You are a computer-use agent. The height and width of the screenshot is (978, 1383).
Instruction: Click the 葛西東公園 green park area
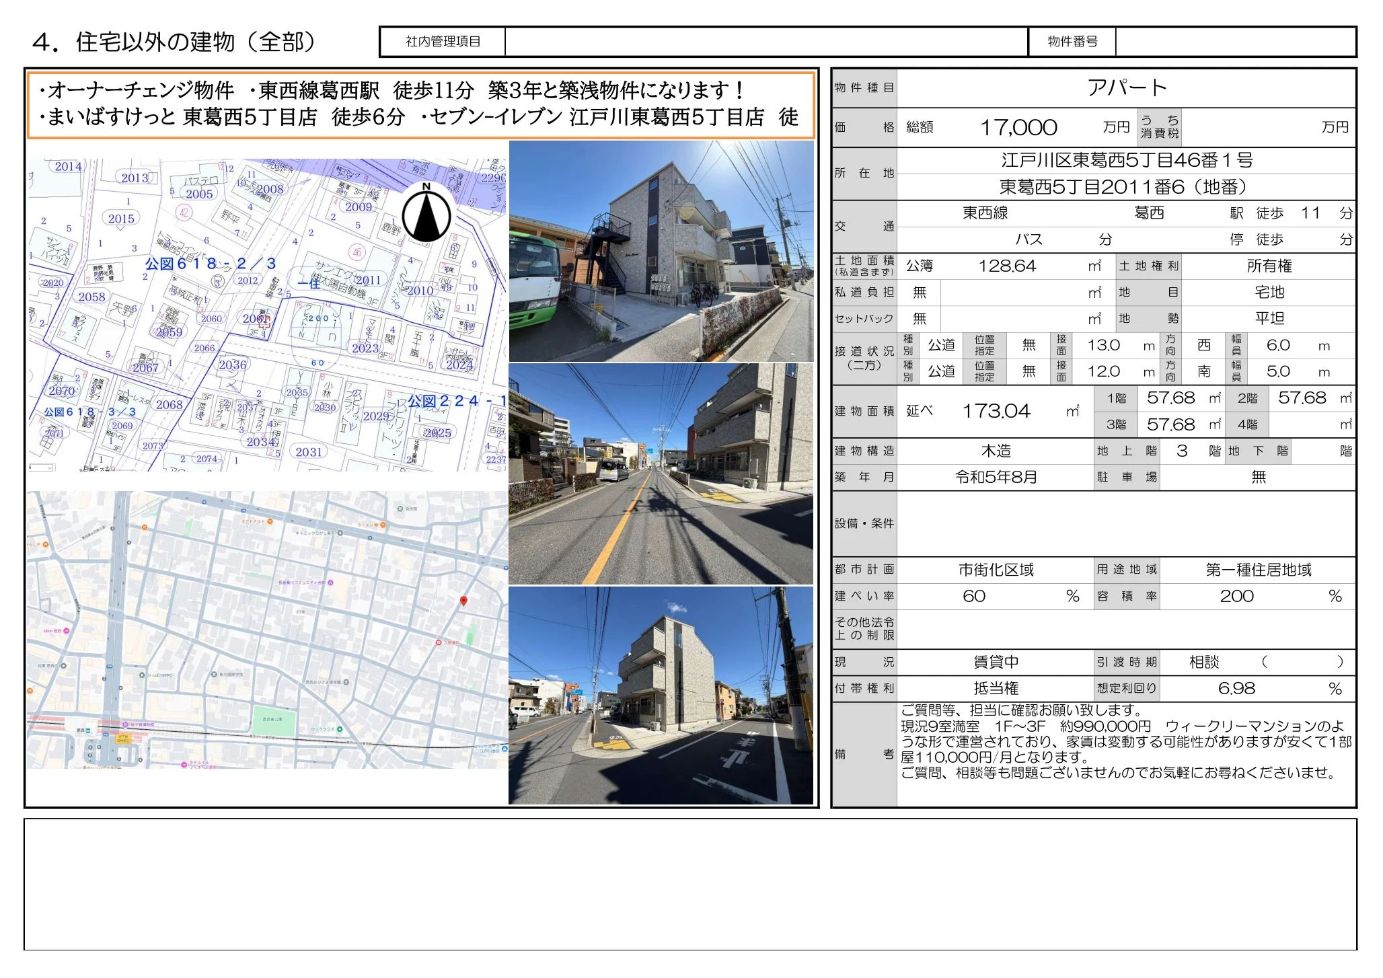click(x=273, y=720)
